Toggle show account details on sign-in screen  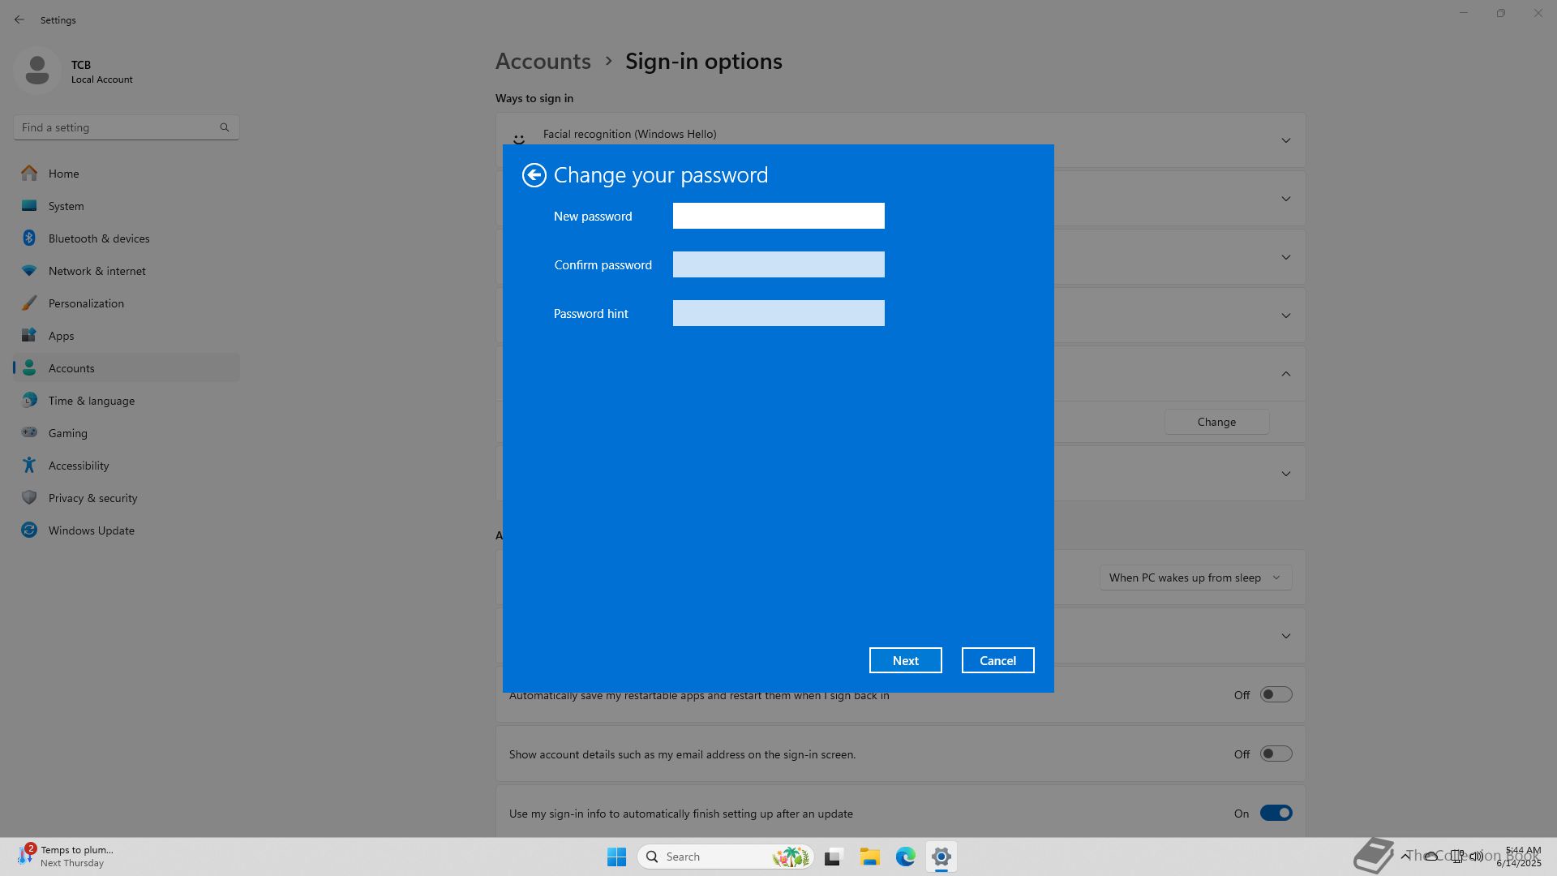(x=1275, y=754)
